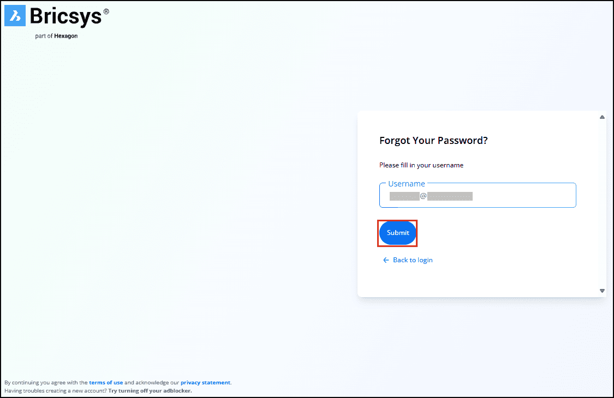Click the left arrow icon beside Back to login
Screen dimensions: 614x398
(386, 260)
